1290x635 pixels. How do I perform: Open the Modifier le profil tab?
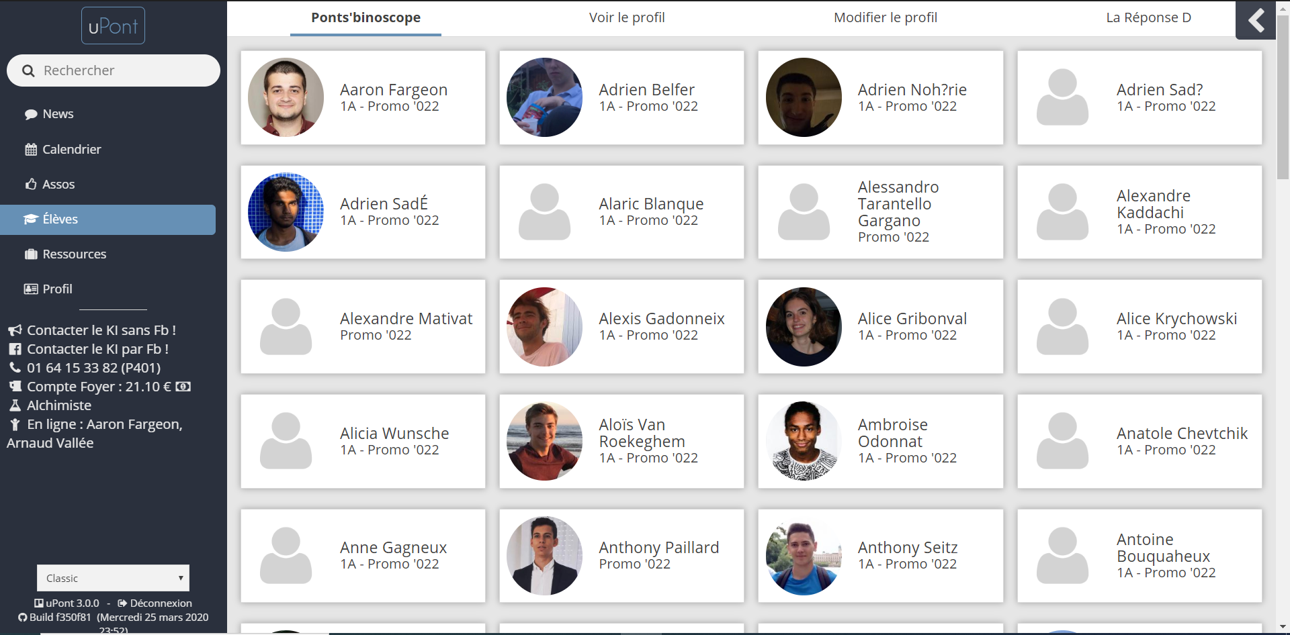tap(885, 18)
